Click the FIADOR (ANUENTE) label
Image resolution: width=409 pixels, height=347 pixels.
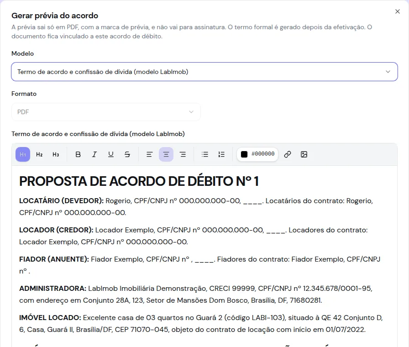coord(54,259)
